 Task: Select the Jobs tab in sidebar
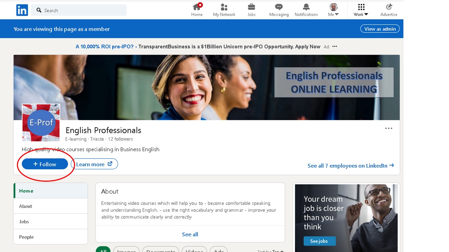[51, 222]
